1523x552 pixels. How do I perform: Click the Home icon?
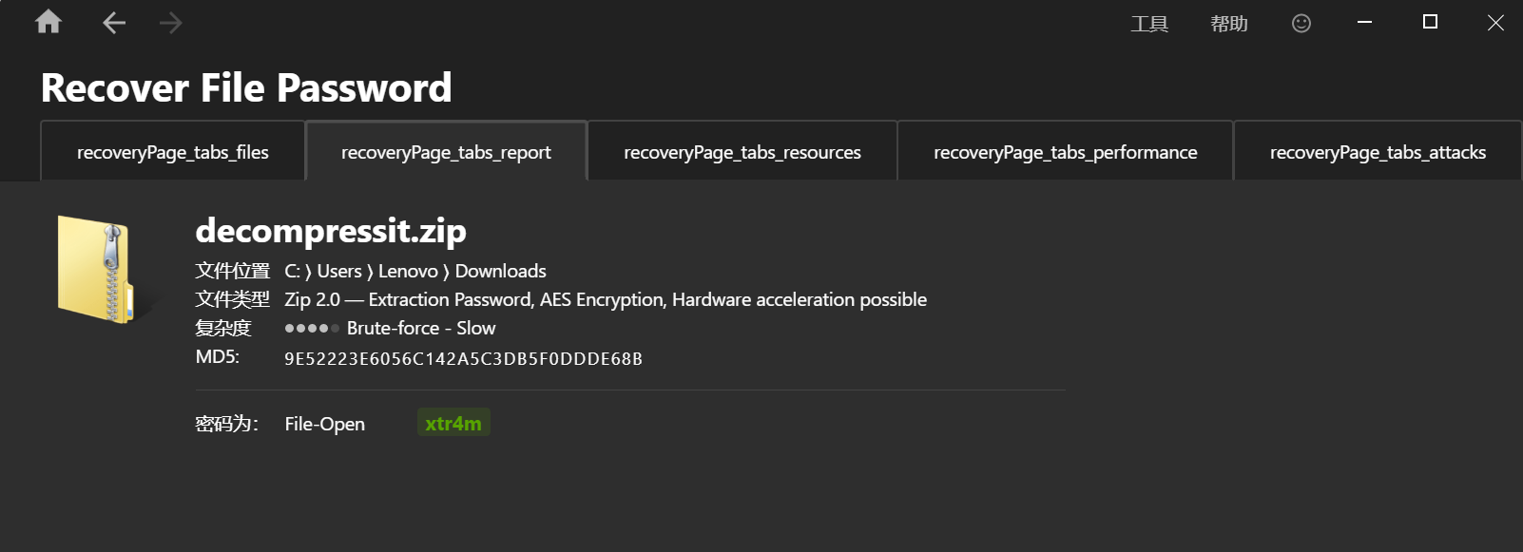coord(48,22)
